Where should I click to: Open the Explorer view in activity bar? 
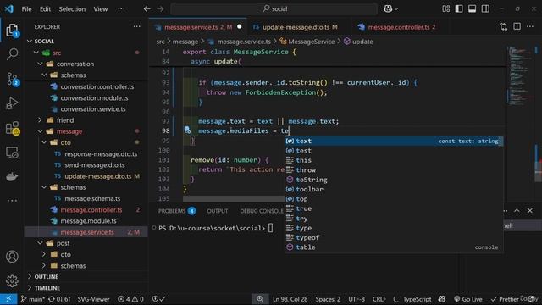(x=12, y=30)
